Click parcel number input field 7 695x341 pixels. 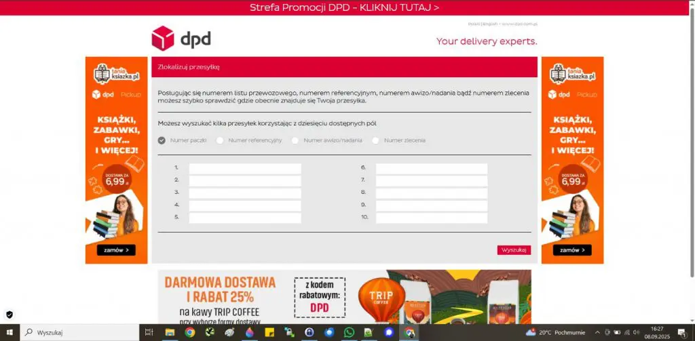432,181
